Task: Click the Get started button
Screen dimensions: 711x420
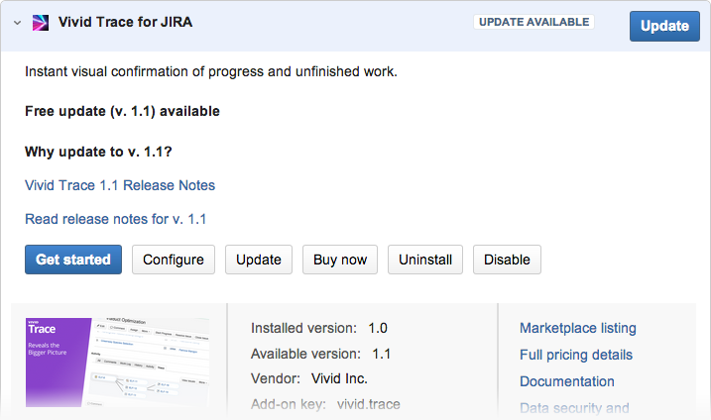Action: point(73,260)
